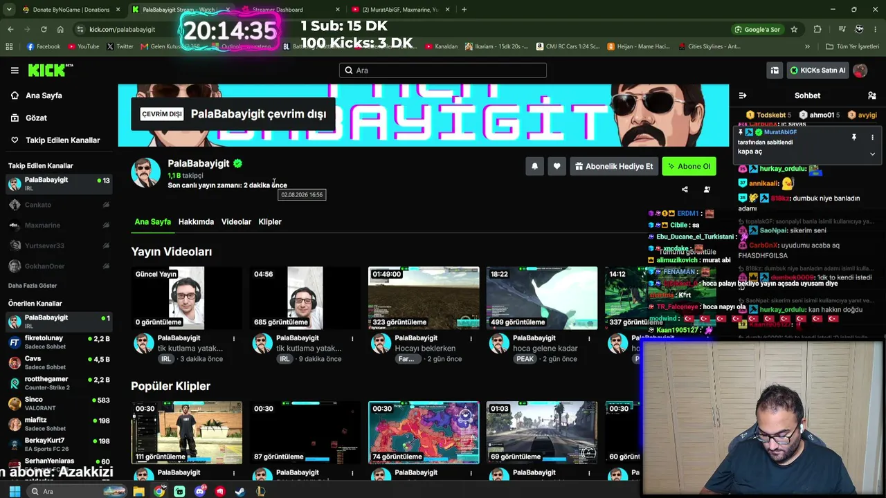Open League of Legends taskbar icon
The height and width of the screenshot is (498, 886).
(x=260, y=491)
